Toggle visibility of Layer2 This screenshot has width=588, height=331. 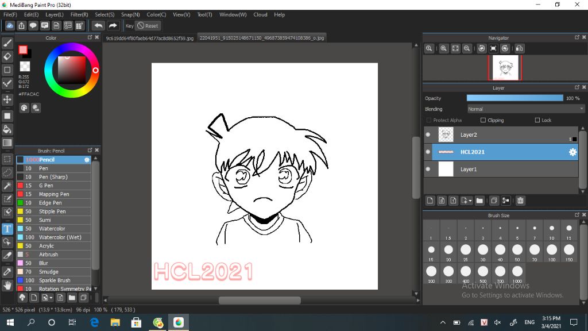coord(428,134)
